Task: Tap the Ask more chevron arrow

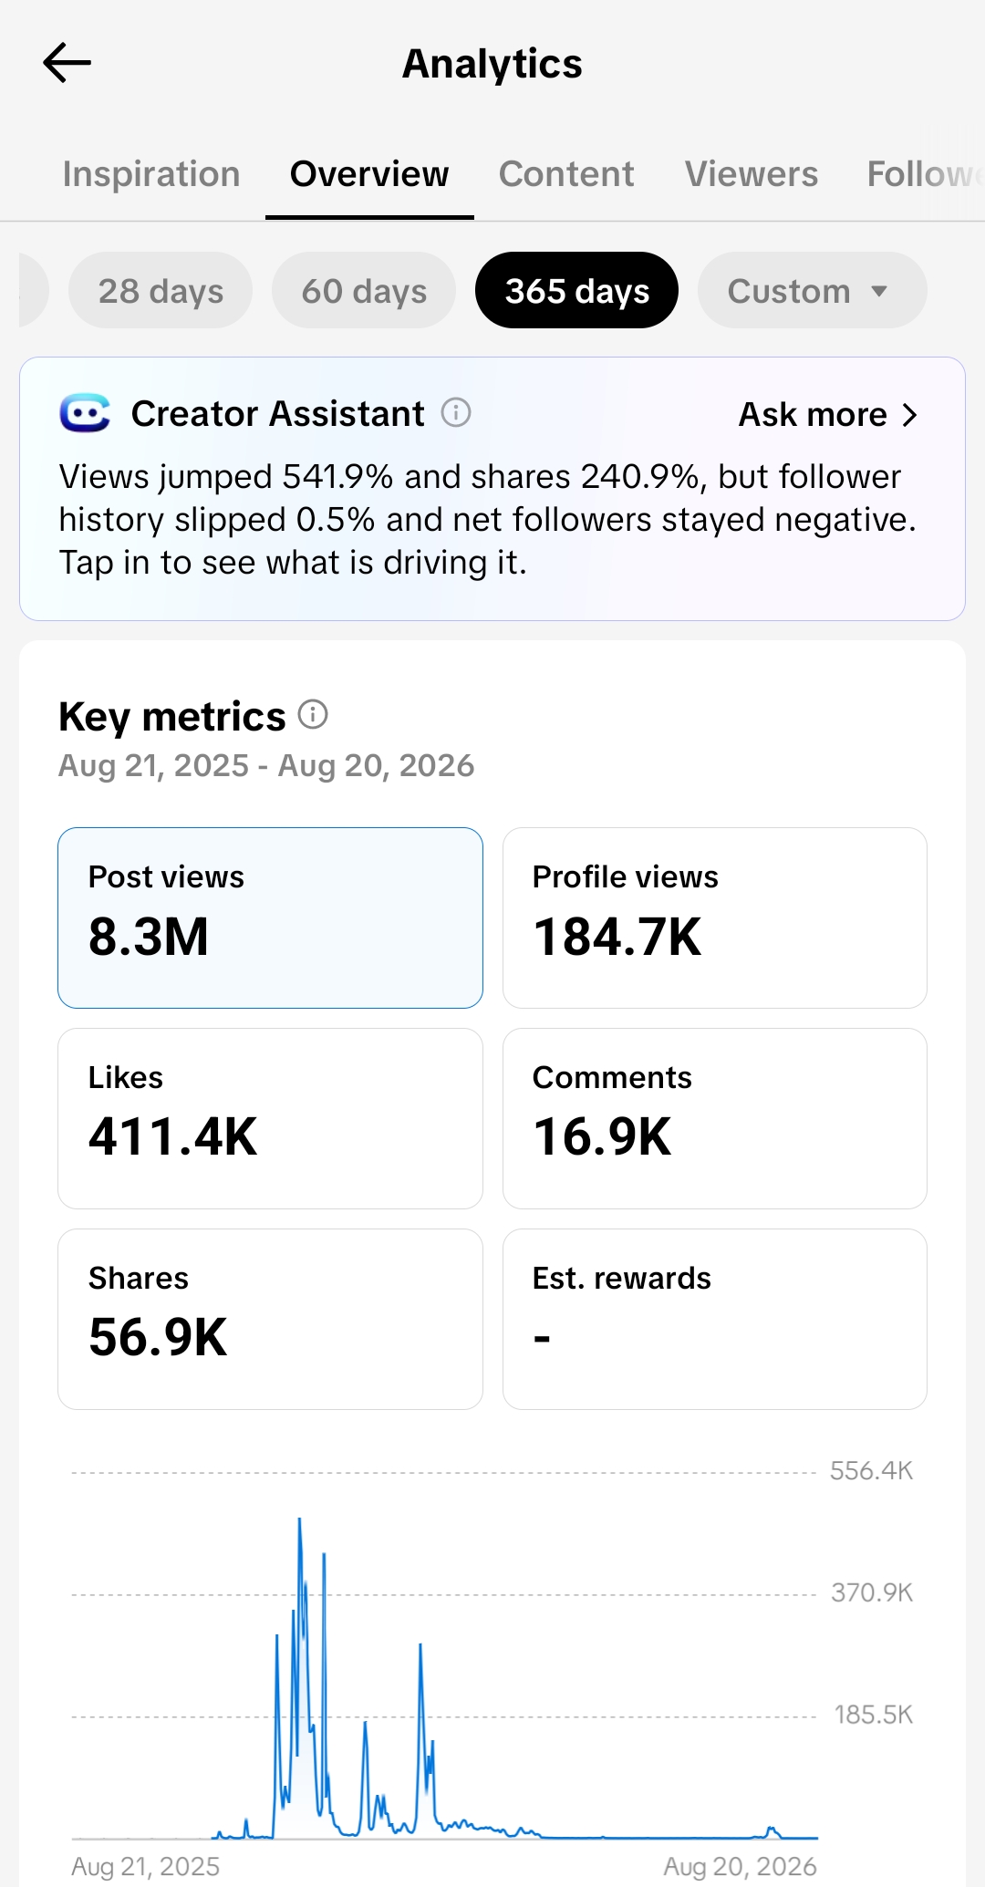Action: point(909,415)
